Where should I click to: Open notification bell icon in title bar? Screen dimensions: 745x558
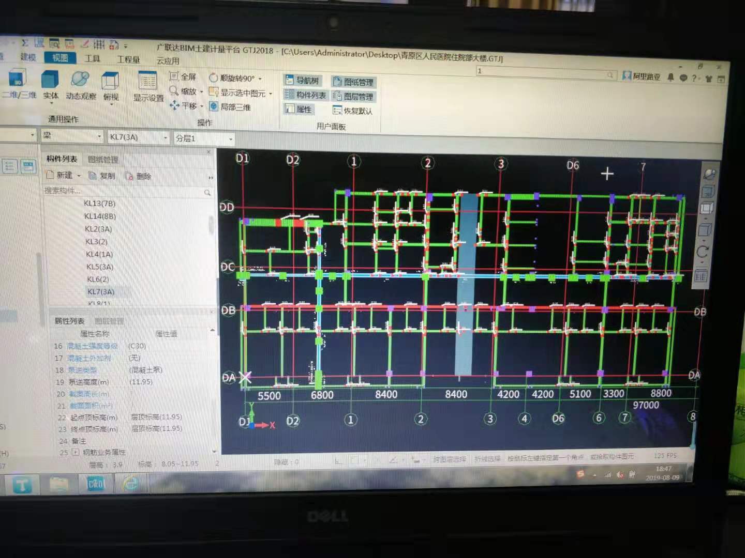pyautogui.click(x=671, y=77)
